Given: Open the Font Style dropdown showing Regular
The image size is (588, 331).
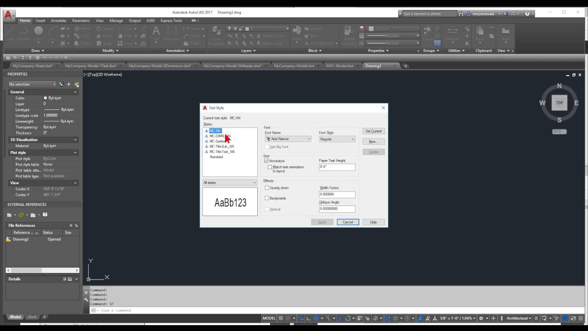Looking at the screenshot, I should click(x=337, y=139).
